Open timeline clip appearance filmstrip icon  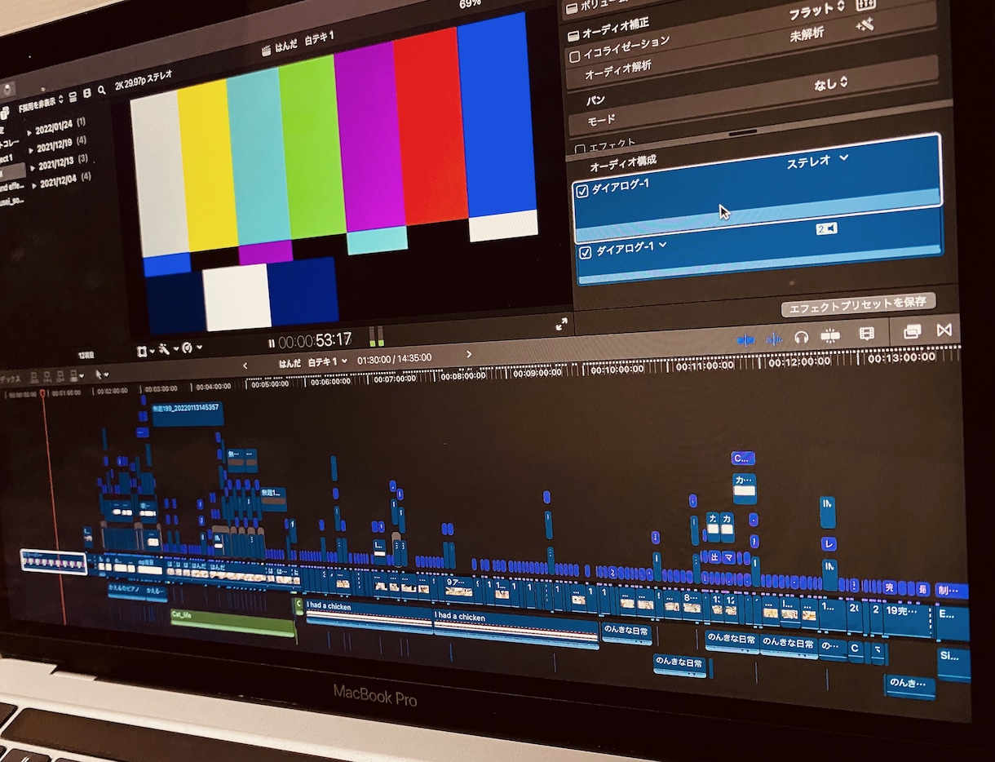[867, 334]
